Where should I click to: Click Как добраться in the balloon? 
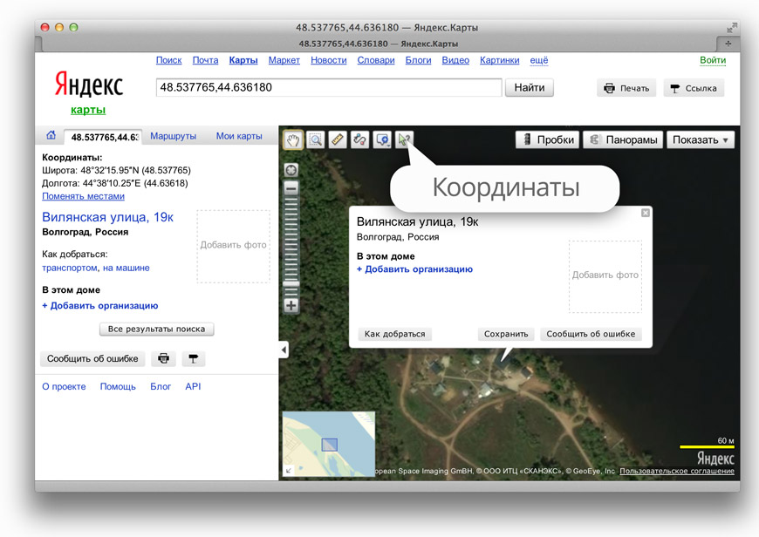pyautogui.click(x=394, y=334)
